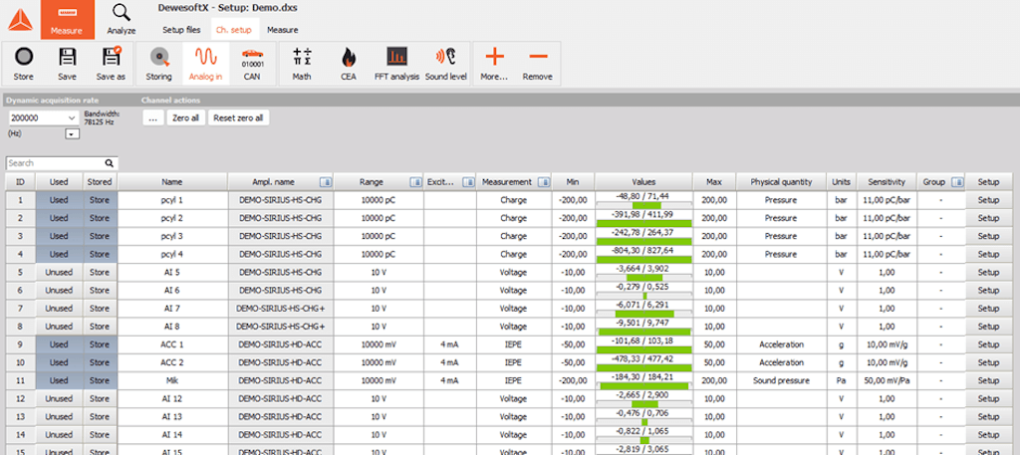Open the FFT analysis module

point(396,64)
